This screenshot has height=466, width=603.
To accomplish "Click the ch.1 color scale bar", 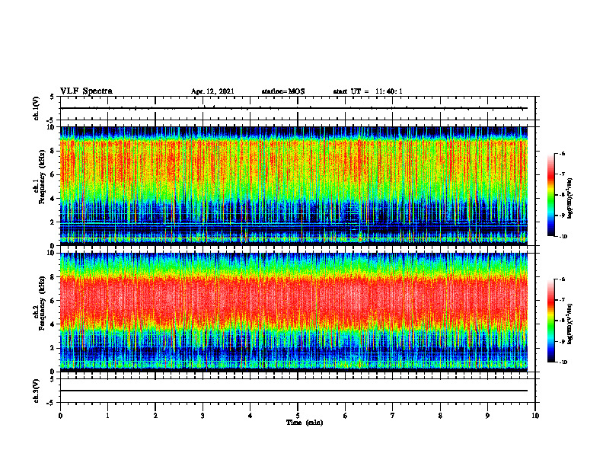I will coord(551,195).
